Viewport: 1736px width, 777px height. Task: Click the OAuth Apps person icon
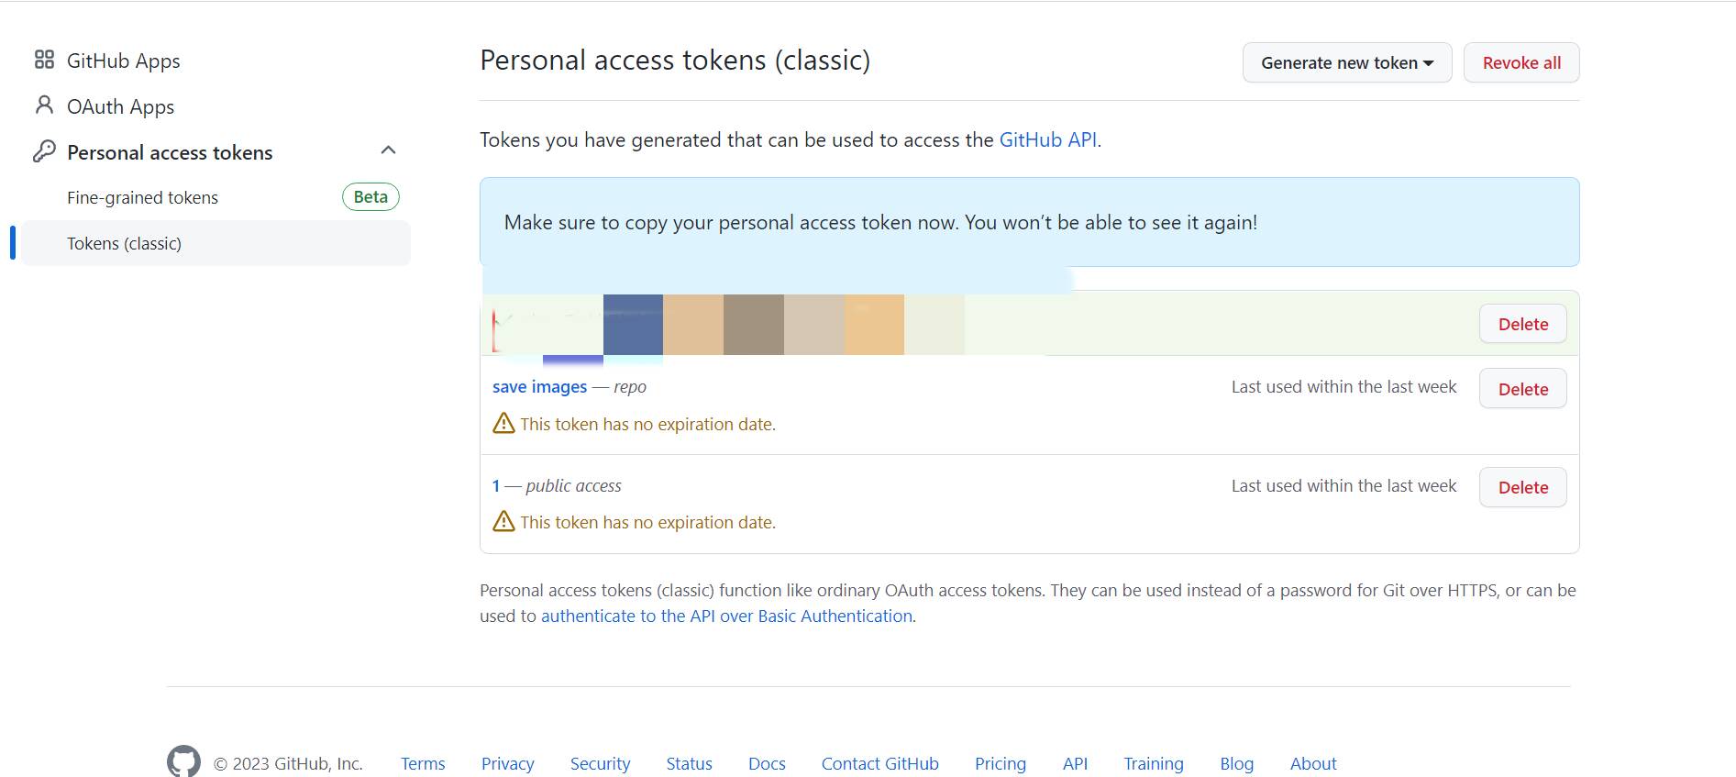point(44,105)
